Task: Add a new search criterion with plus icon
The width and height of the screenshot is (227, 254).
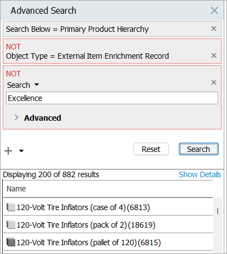Action: pyautogui.click(x=8, y=151)
